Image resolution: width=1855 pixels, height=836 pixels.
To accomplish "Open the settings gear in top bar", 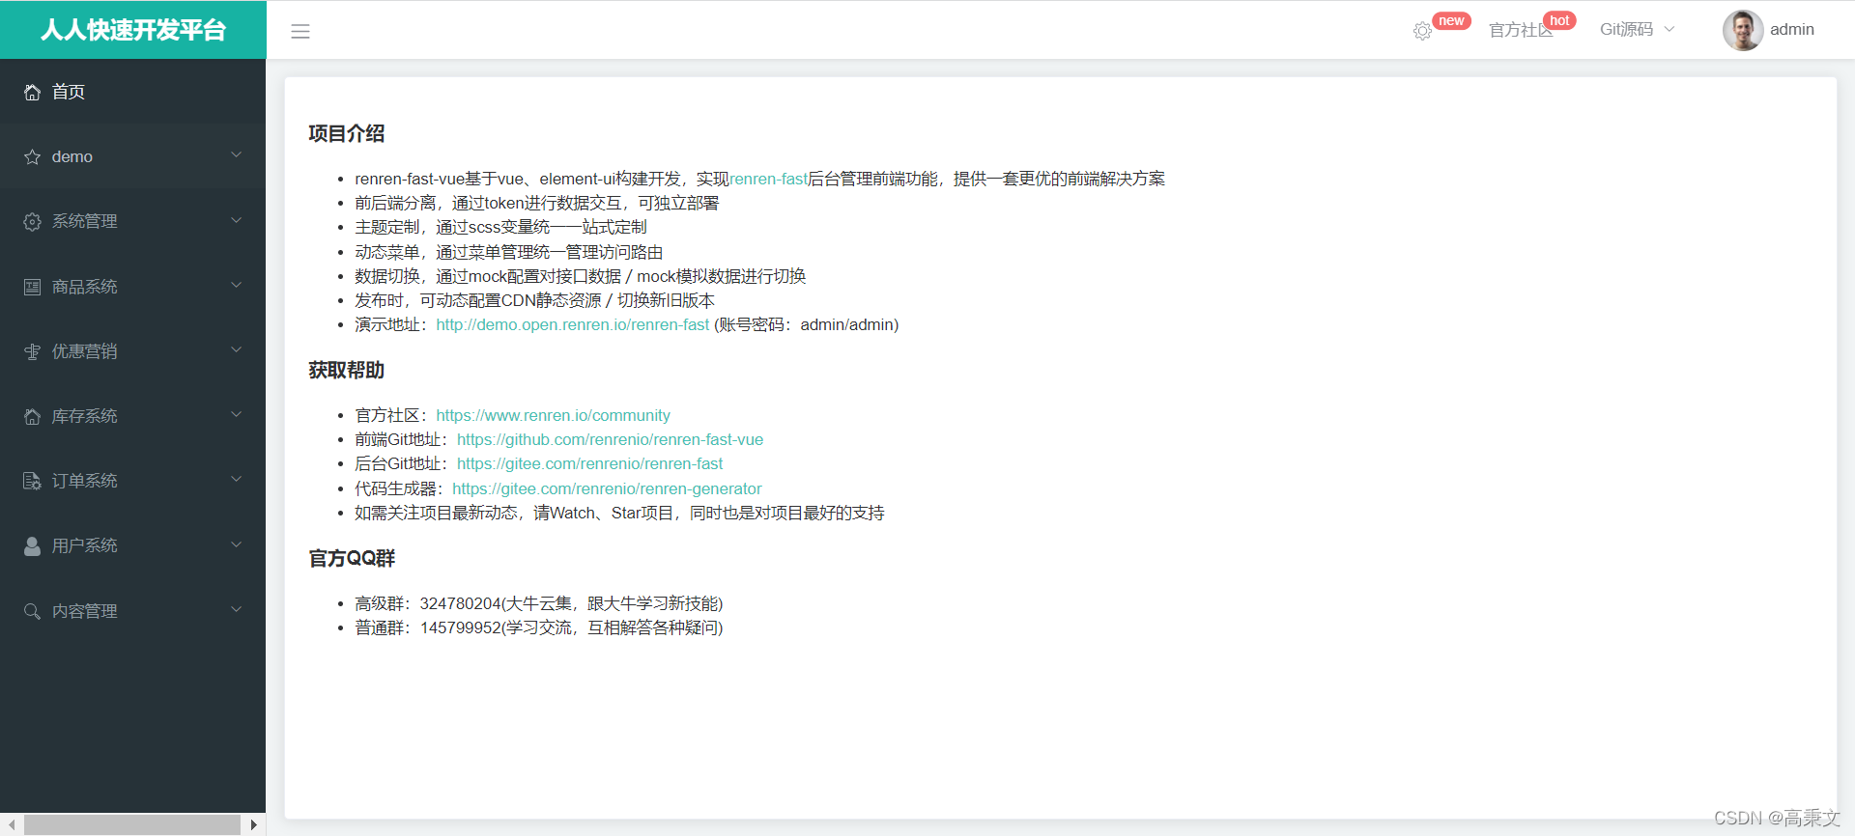I will [1422, 31].
